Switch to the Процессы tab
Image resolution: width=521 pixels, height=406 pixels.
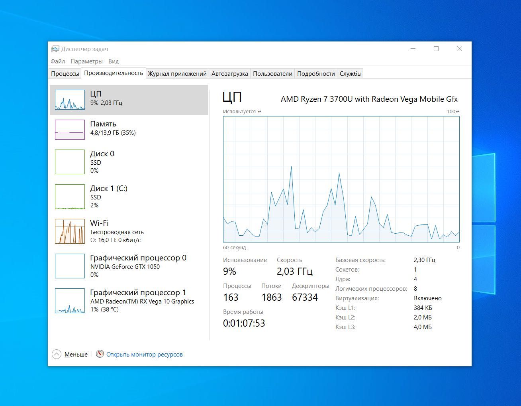[x=65, y=73]
